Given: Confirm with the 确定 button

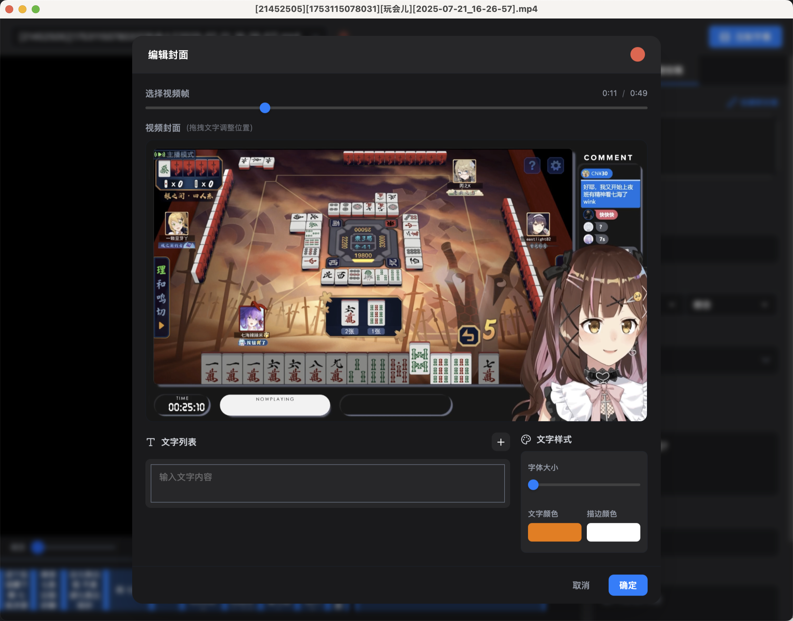Looking at the screenshot, I should coord(627,585).
